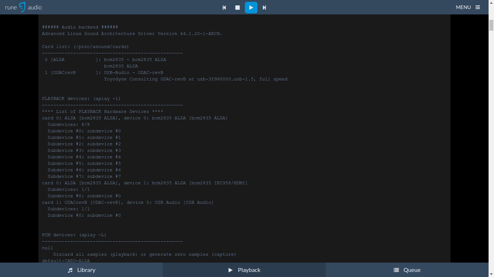Click the RuneAudio logo
494x277 pixels.
[x=23, y=7]
